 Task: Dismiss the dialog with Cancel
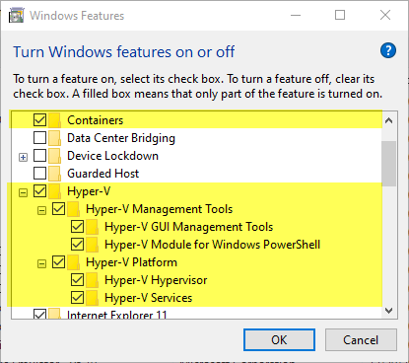(x=361, y=340)
